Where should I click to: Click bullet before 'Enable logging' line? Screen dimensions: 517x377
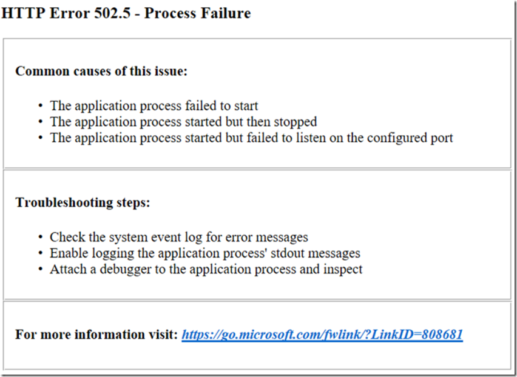point(41,253)
